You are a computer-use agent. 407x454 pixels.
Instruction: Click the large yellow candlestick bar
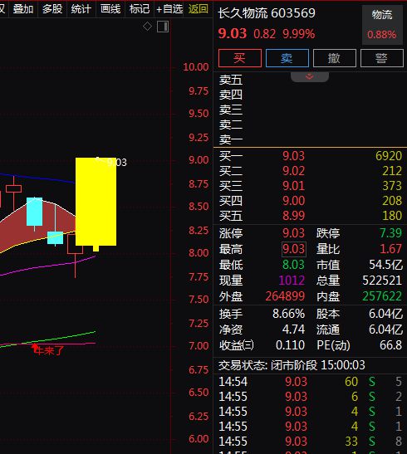(96, 202)
